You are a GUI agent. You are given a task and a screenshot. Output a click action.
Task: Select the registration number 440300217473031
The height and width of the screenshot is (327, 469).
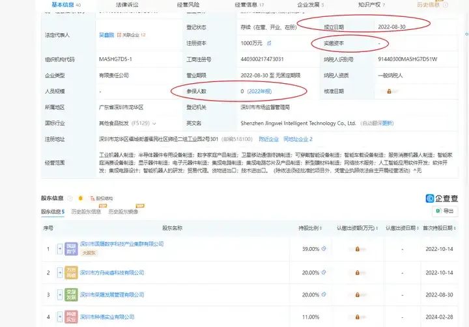262,59
